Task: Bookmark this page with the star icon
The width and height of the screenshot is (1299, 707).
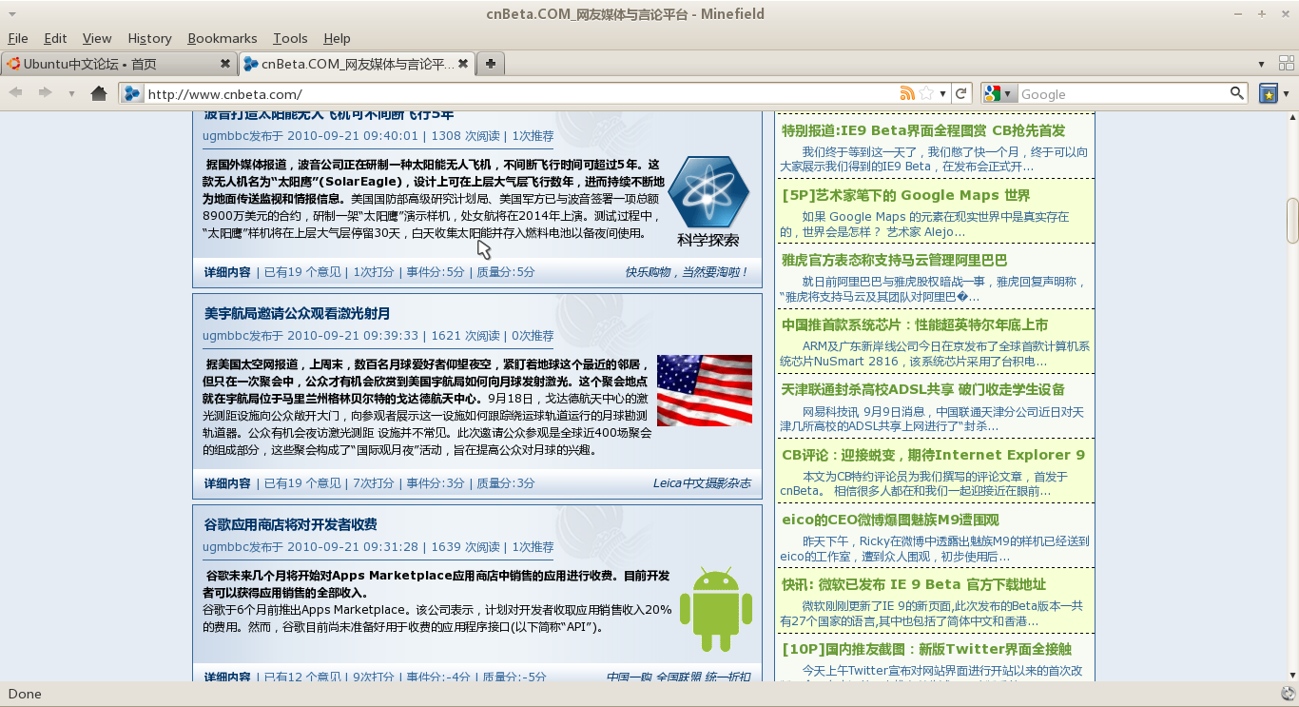Action: pos(925,93)
